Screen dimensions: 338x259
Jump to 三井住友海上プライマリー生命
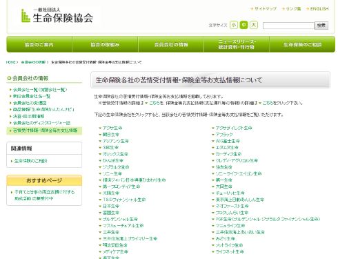pyautogui.click(x=130, y=238)
